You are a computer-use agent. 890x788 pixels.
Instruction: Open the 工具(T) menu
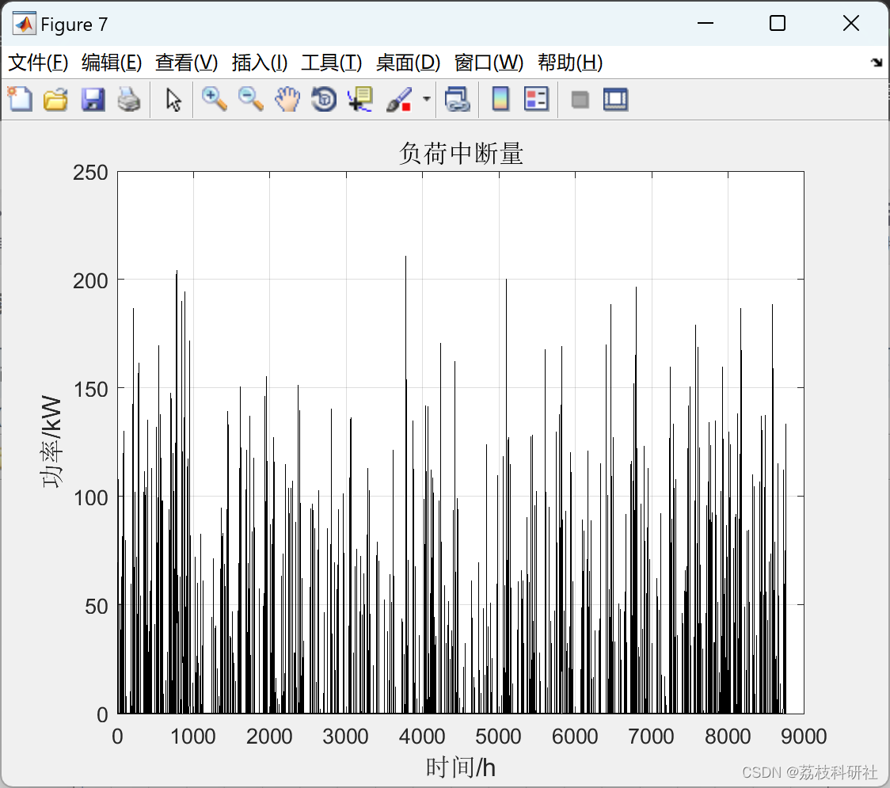(x=332, y=63)
